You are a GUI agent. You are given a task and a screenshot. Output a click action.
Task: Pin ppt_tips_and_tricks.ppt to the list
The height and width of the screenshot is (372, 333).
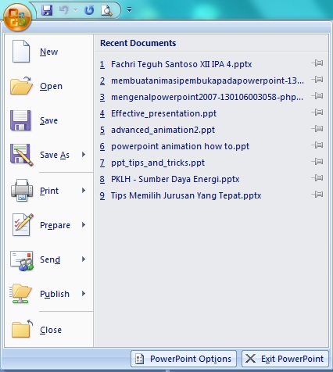317,162
